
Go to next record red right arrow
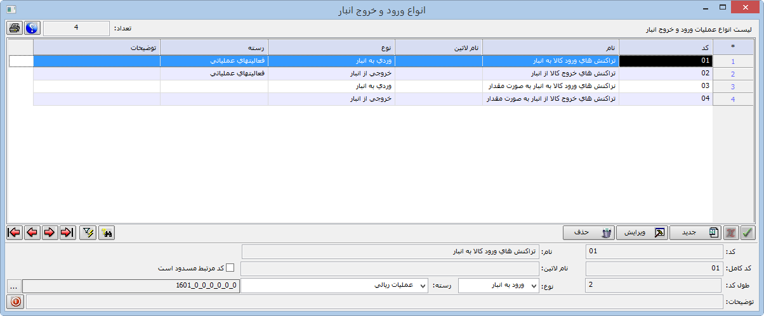pyautogui.click(x=49, y=232)
